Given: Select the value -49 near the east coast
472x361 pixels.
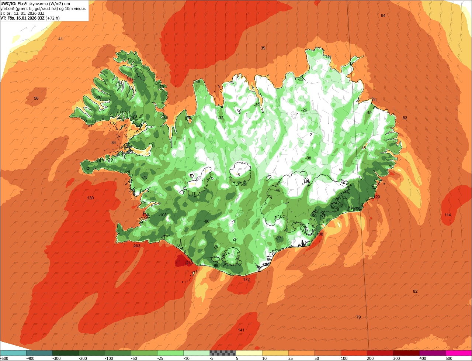Looking at the screenshot, I should coord(369,113).
